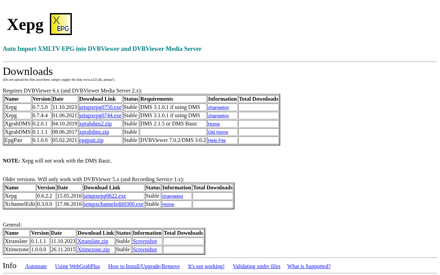This screenshot has height=275, width=440.
Task: Click the Xtranslate name cell
Action: (17, 241)
